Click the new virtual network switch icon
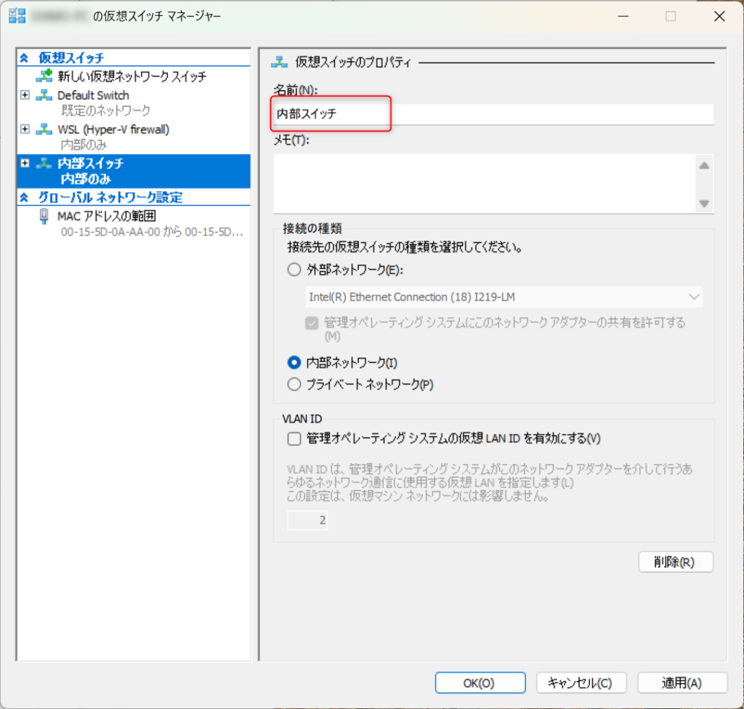This screenshot has height=709, width=744. tap(45, 76)
